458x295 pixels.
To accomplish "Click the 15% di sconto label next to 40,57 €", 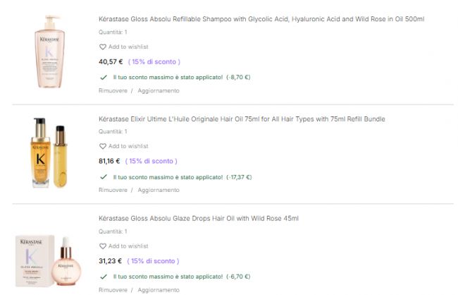I will point(154,61).
